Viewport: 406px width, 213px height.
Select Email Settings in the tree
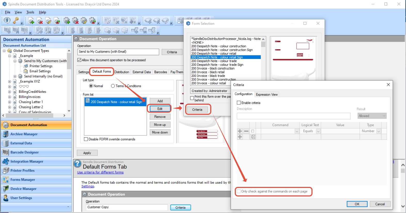pyautogui.click(x=40, y=71)
